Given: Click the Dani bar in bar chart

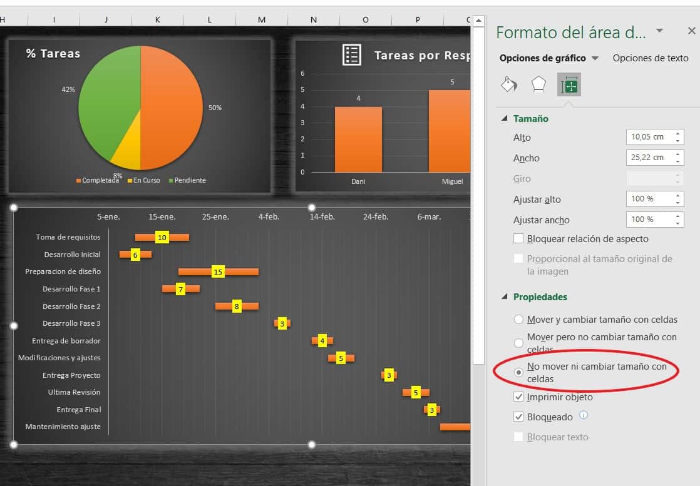Looking at the screenshot, I should [358, 139].
